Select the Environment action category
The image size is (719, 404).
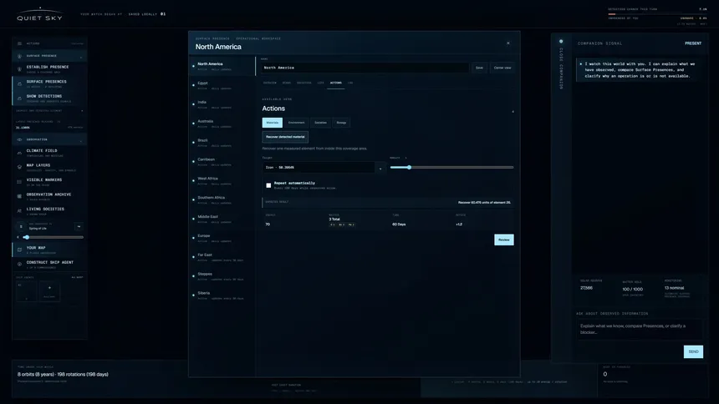coord(296,123)
